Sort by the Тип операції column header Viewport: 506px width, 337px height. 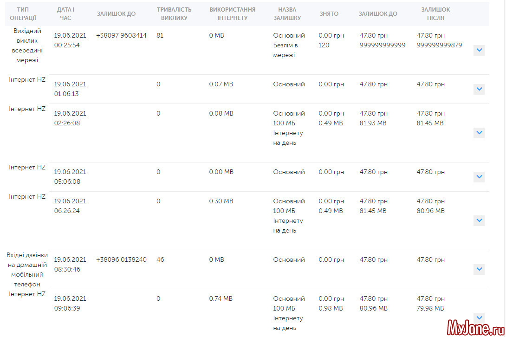click(x=26, y=14)
